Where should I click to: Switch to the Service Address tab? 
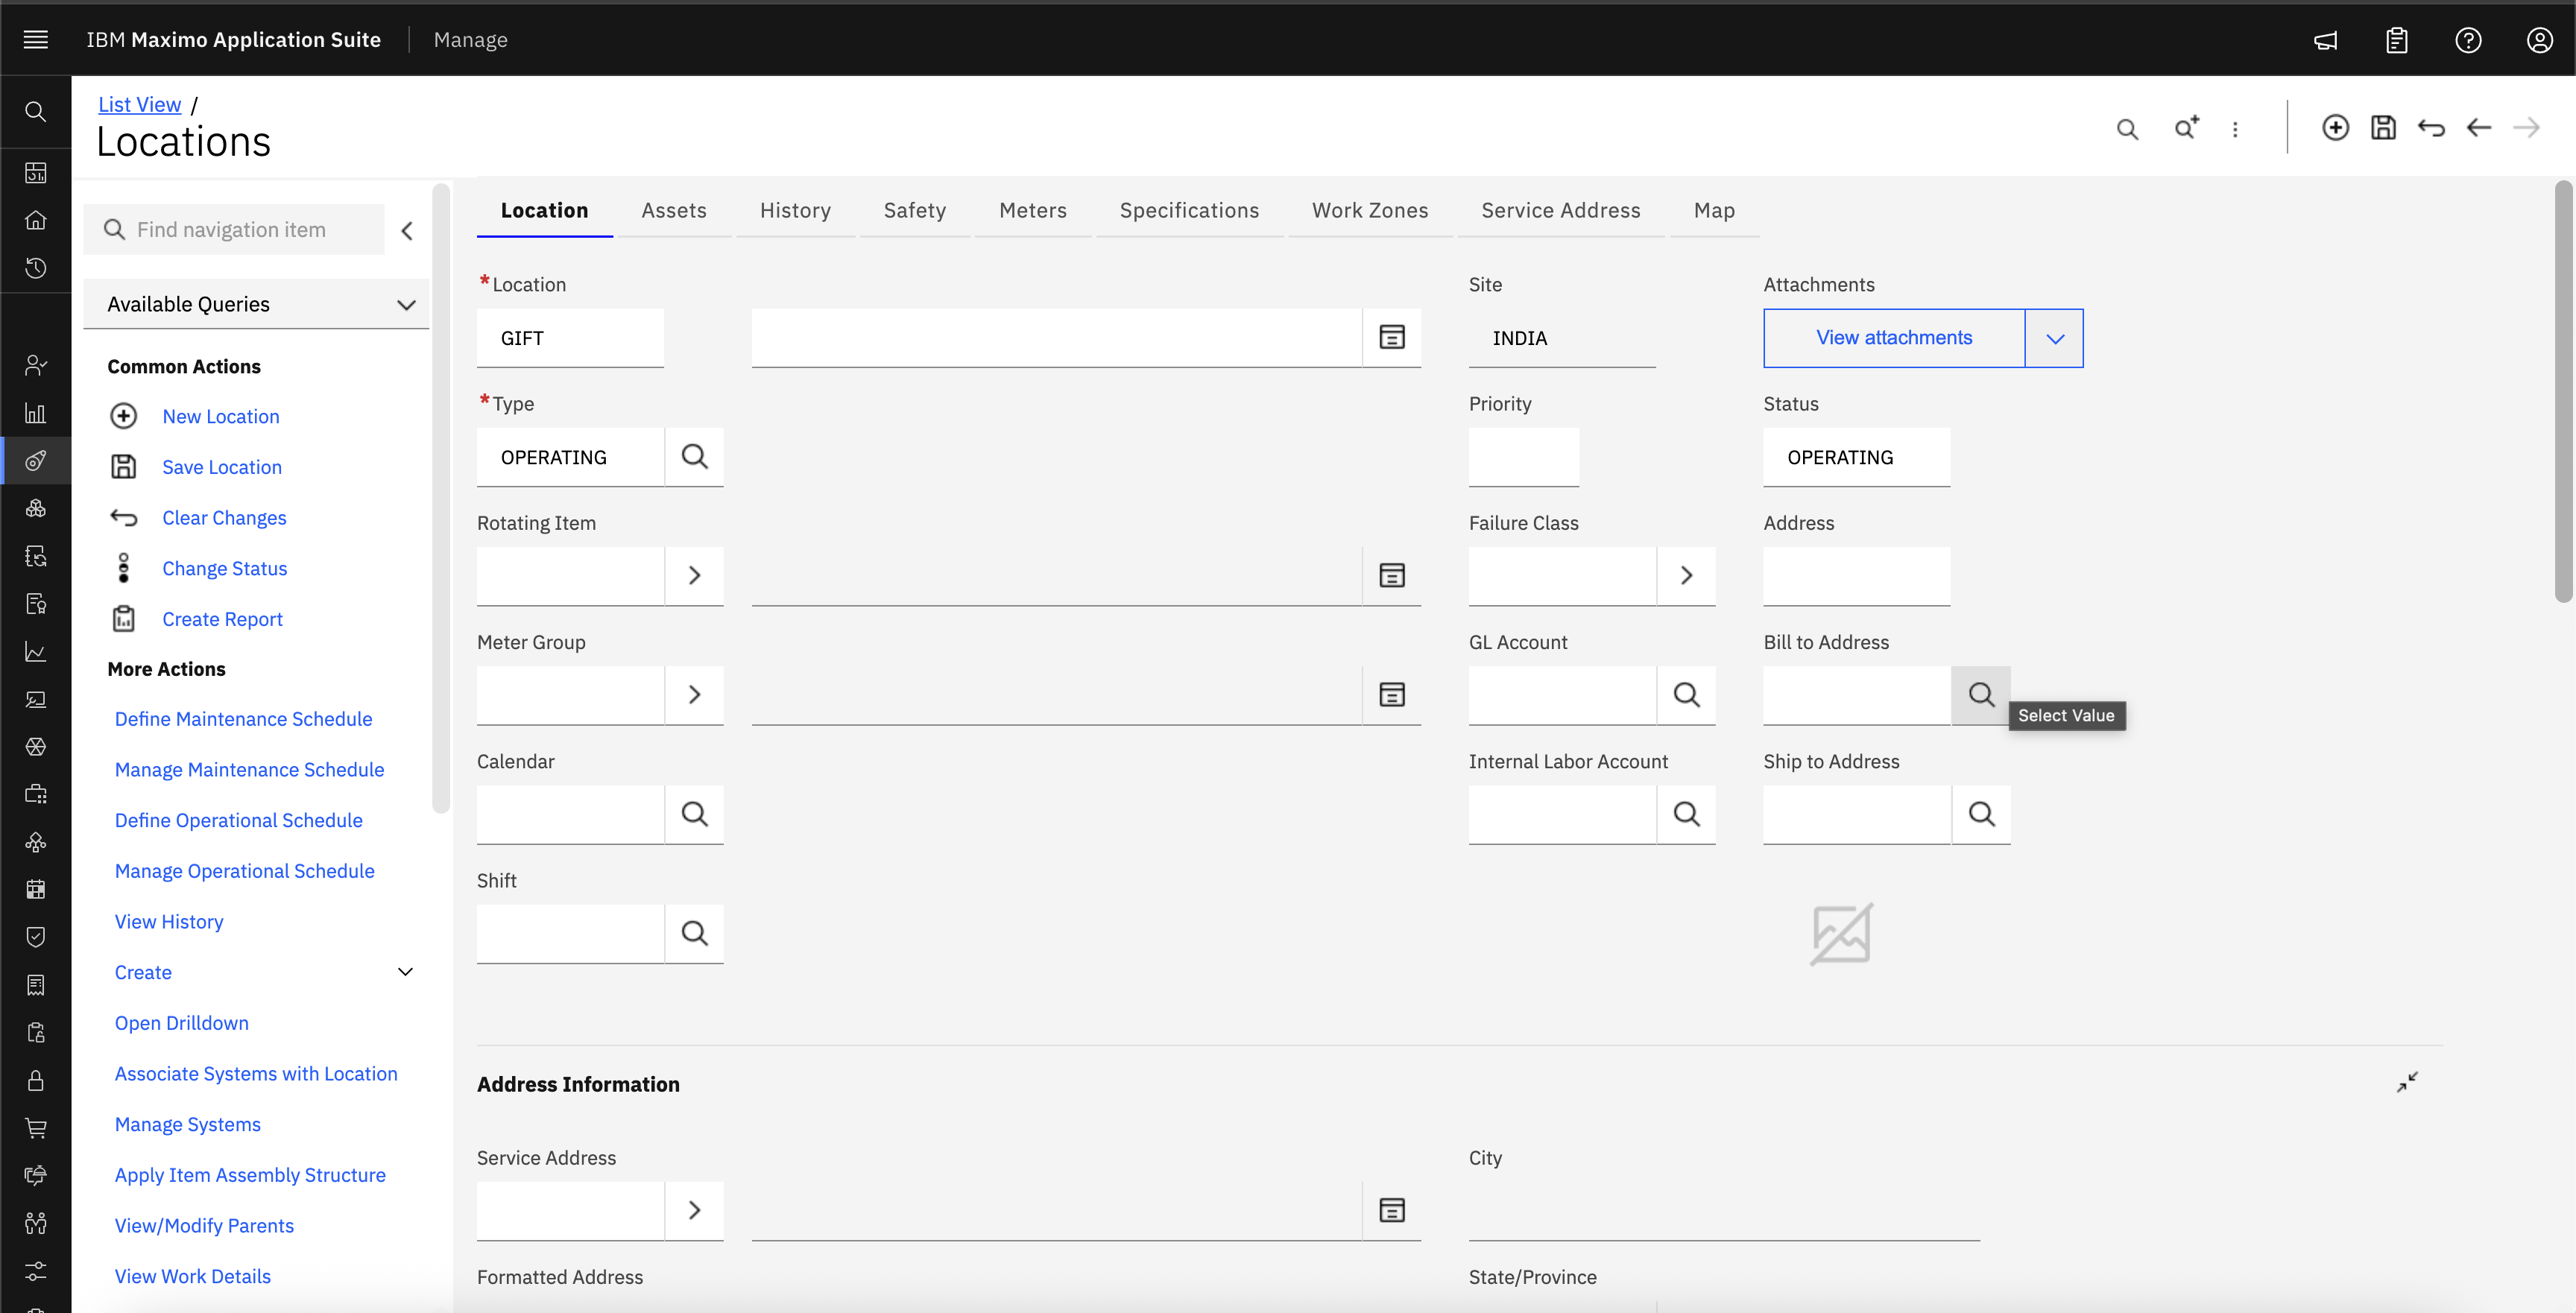tap(1561, 210)
